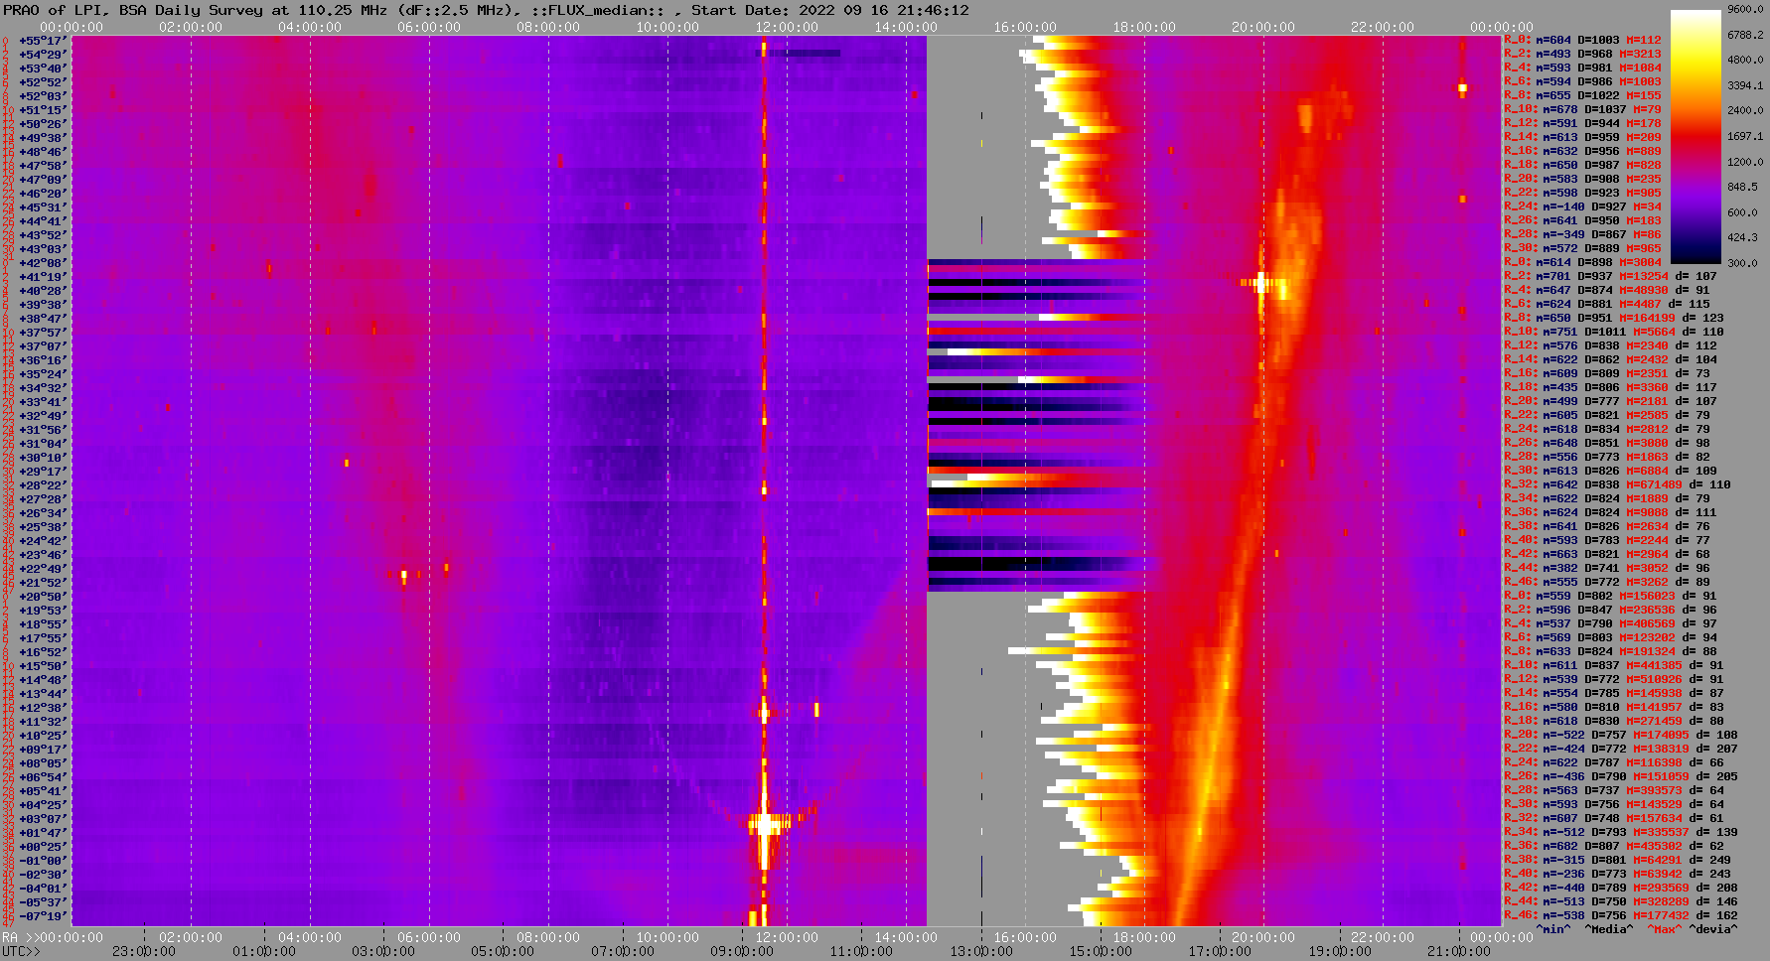
Task: Click the +29°17' declination label
Action: point(43,472)
